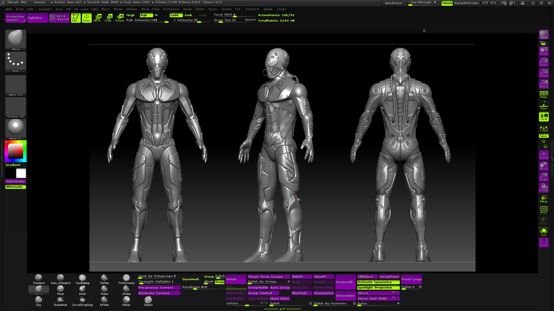Click the right-shelf Rotate view icon
Image resolution: width=554 pixels, height=311 pixels.
(544, 188)
